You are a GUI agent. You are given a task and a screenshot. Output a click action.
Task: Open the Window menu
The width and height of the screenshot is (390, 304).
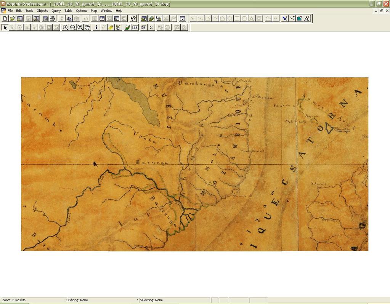pos(106,11)
